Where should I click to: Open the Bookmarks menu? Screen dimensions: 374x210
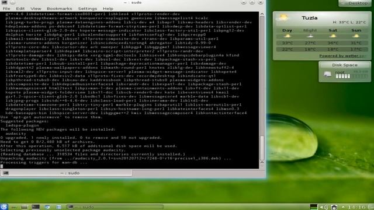pyautogui.click(x=60, y=9)
